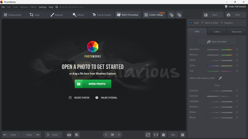248x139 pixels.
Task: Toggle the eye preview original icon
Action: 69,135
